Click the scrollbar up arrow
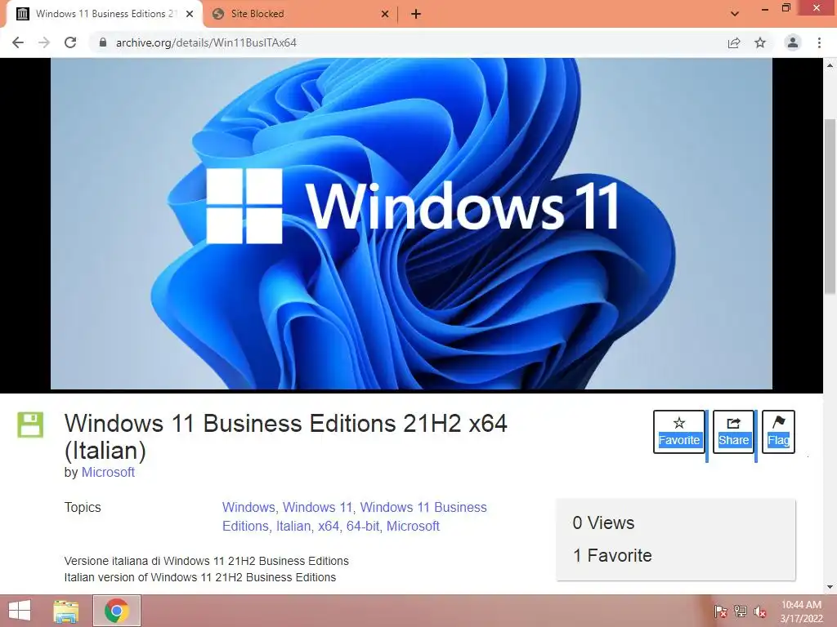 click(830, 65)
